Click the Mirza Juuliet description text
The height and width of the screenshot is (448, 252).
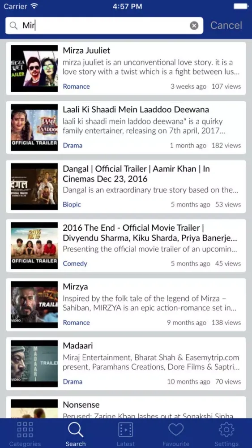coord(151,67)
